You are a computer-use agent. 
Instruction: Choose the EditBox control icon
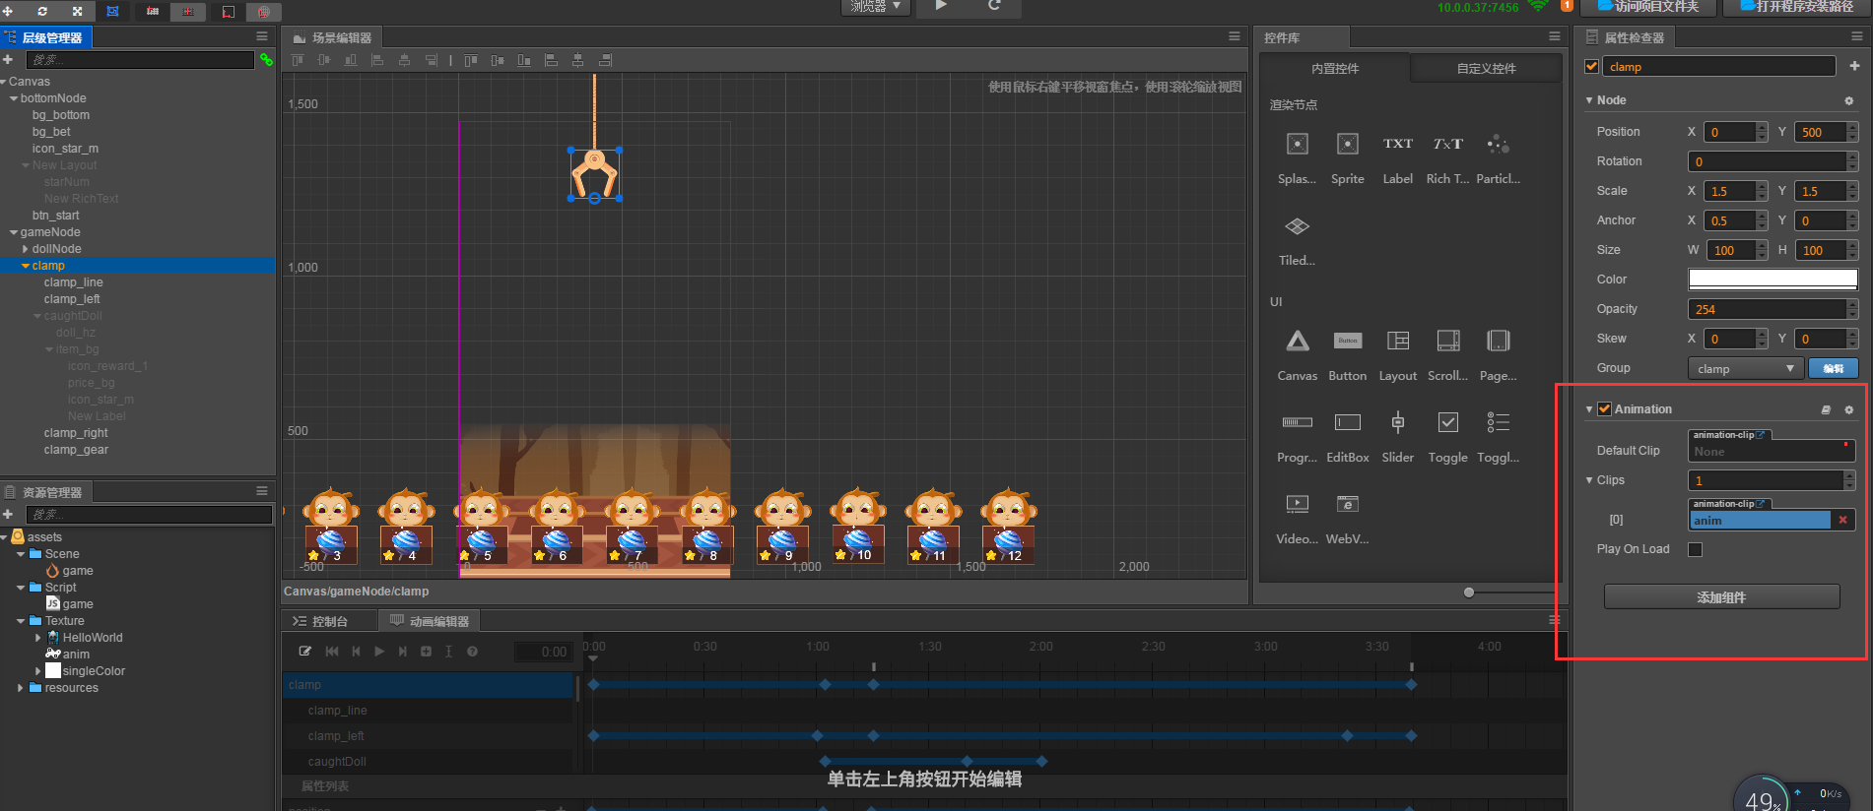click(1347, 423)
